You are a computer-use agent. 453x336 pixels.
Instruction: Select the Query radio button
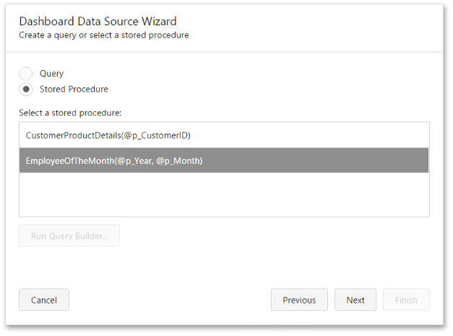coord(26,74)
